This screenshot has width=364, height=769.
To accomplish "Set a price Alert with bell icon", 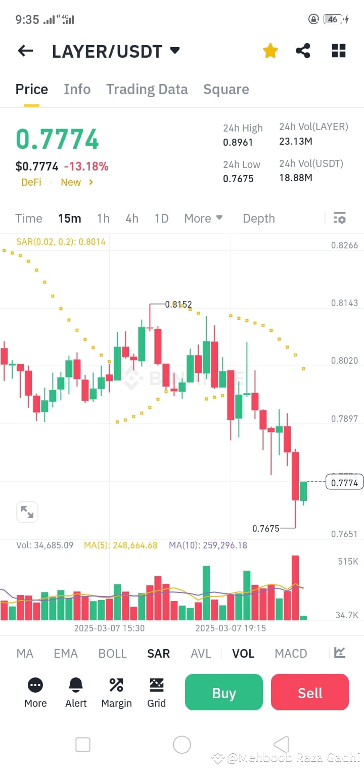I will (x=75, y=685).
